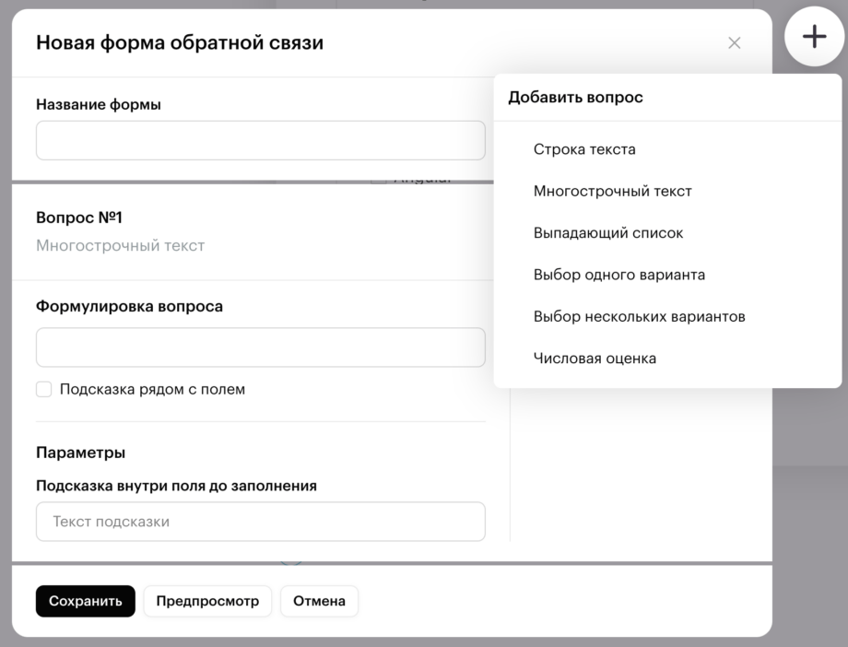
Task: Click the Добавить вопрос menu header
Action: (x=575, y=98)
